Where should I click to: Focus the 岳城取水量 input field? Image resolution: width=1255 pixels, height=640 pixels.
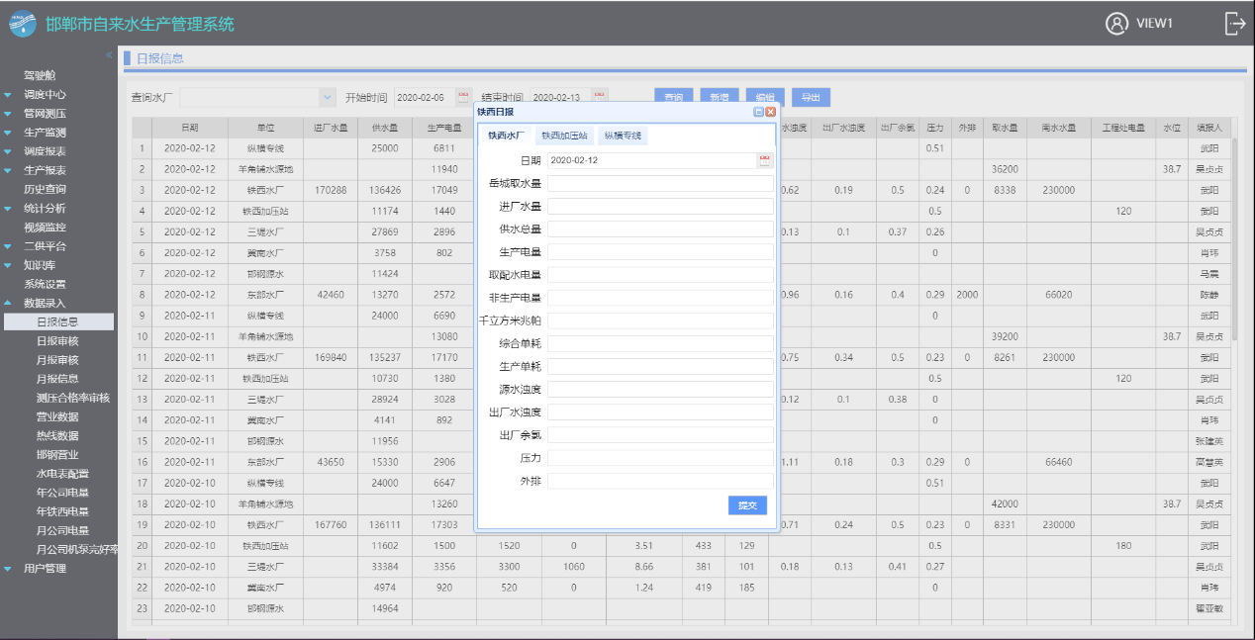pyautogui.click(x=660, y=183)
